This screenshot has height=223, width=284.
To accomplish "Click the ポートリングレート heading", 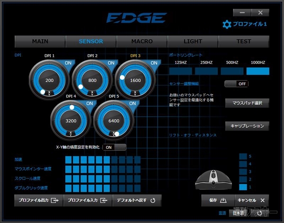I will coord(186,55).
